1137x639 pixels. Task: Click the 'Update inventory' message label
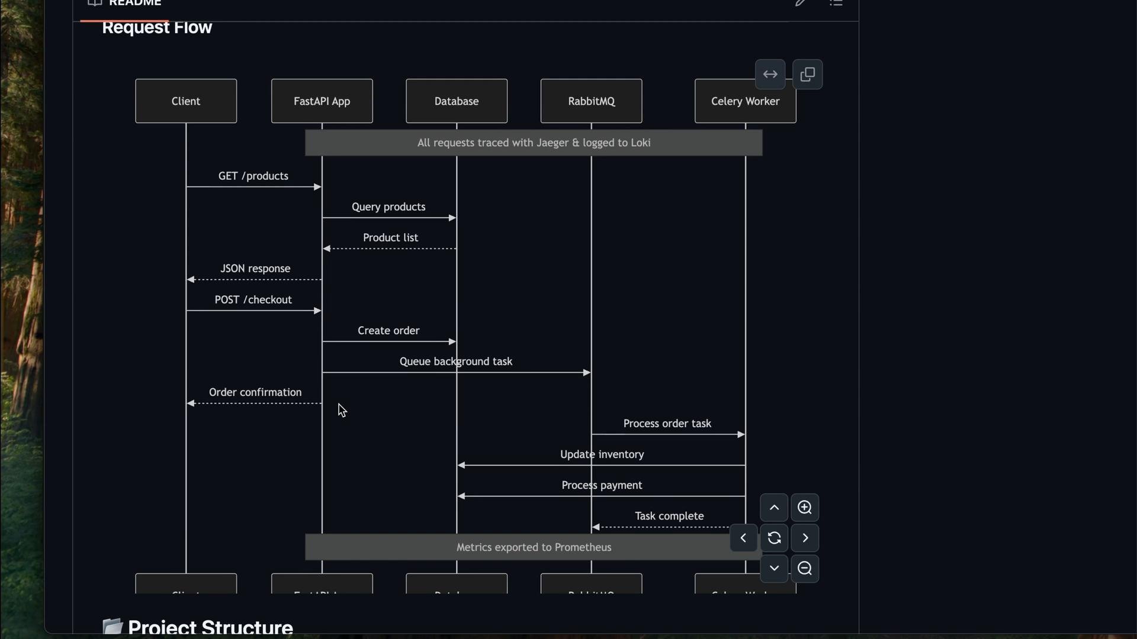(x=602, y=454)
